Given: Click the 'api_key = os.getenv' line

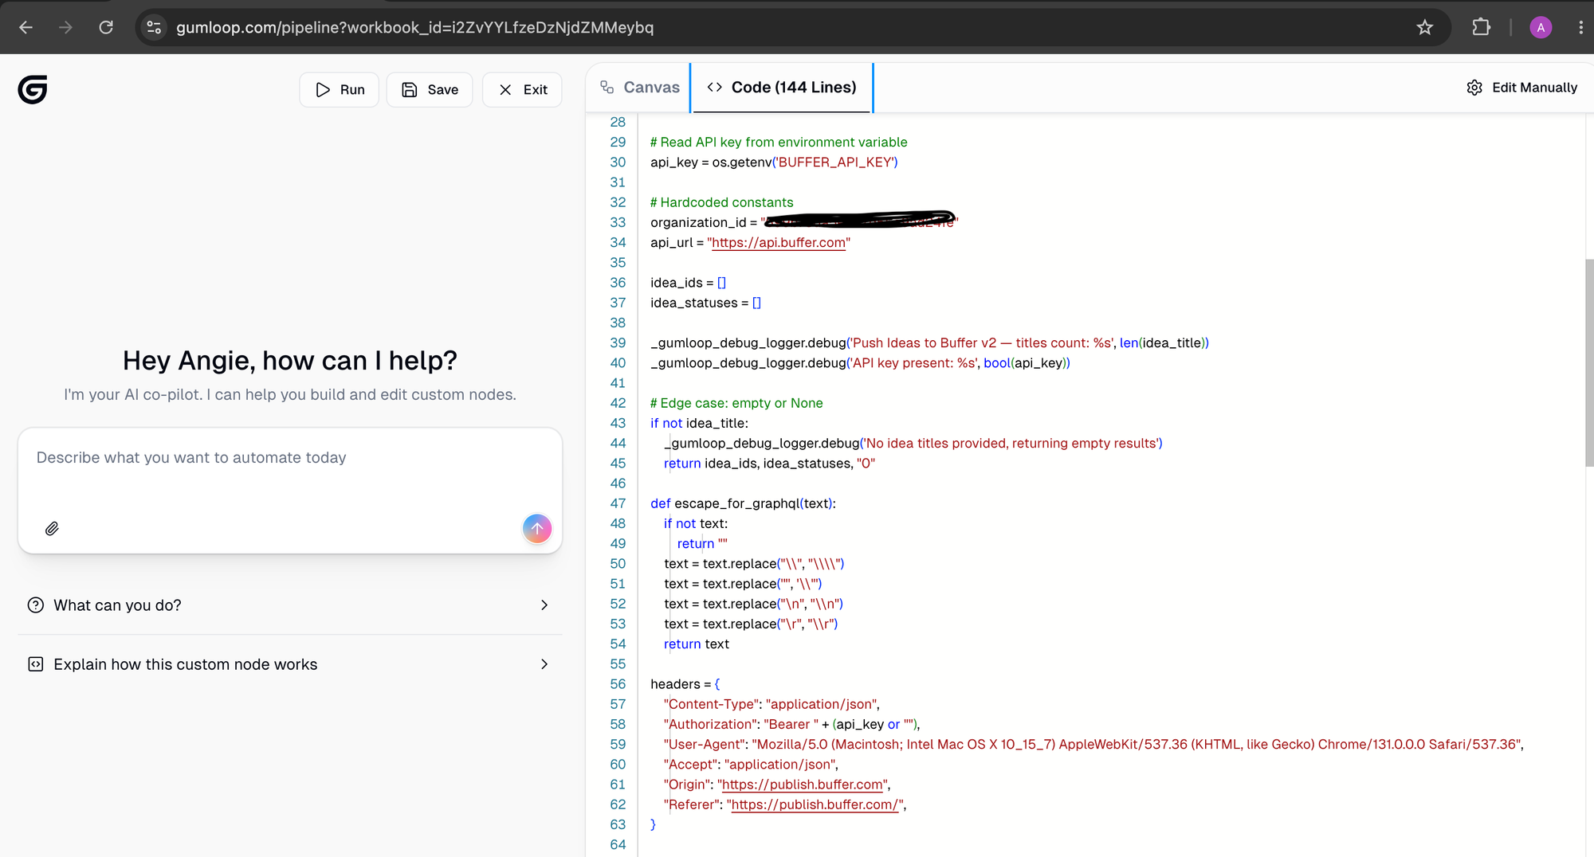Looking at the screenshot, I should [774, 162].
